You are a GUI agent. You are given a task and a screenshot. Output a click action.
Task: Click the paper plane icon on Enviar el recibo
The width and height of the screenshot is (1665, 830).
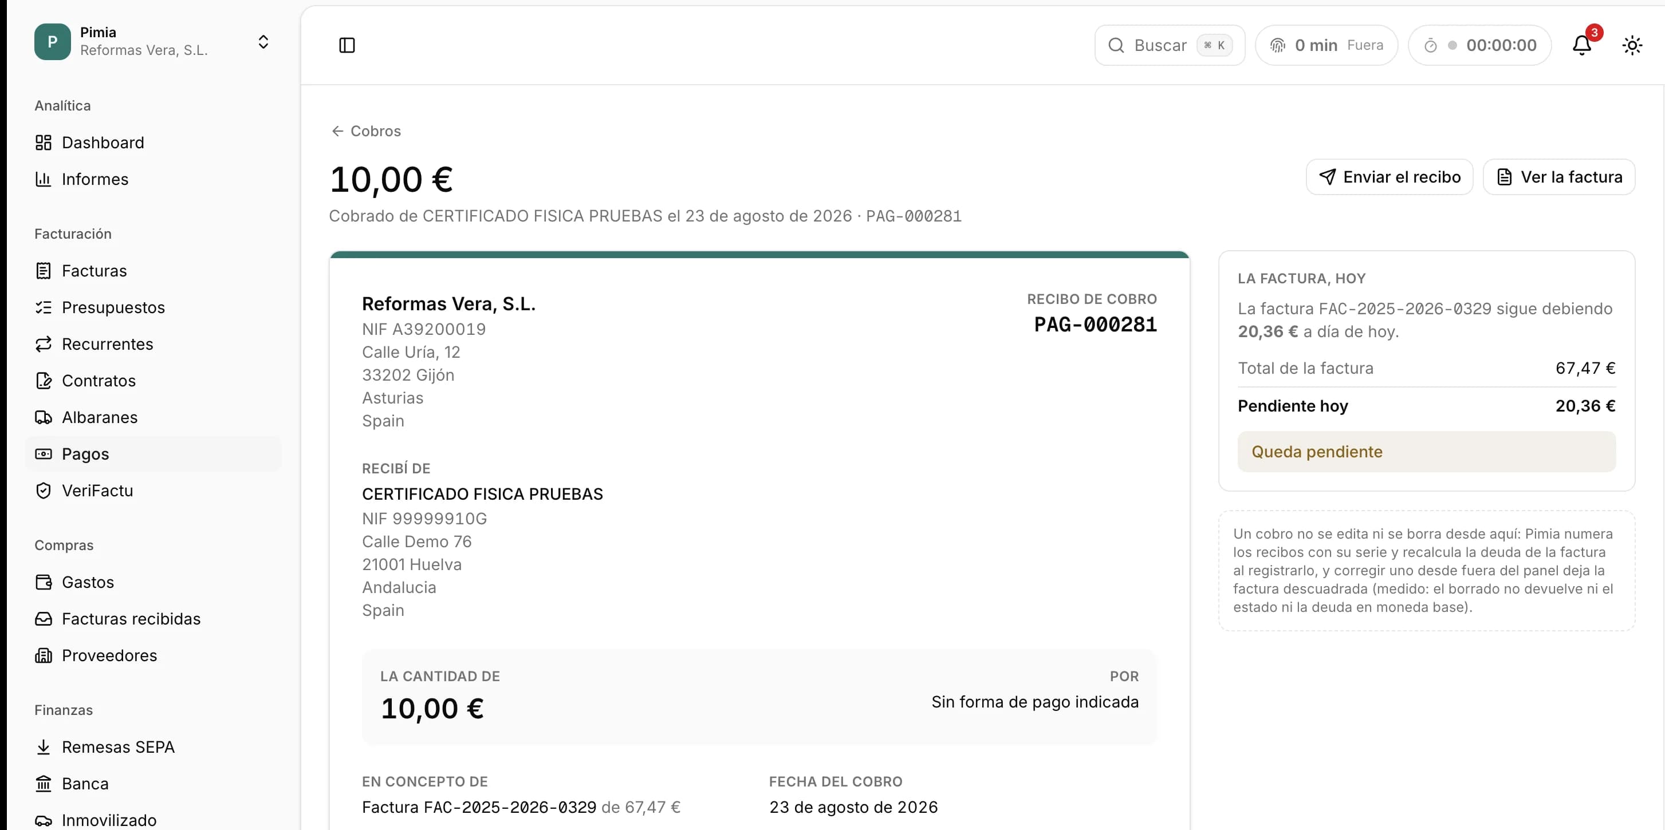pyautogui.click(x=1327, y=177)
